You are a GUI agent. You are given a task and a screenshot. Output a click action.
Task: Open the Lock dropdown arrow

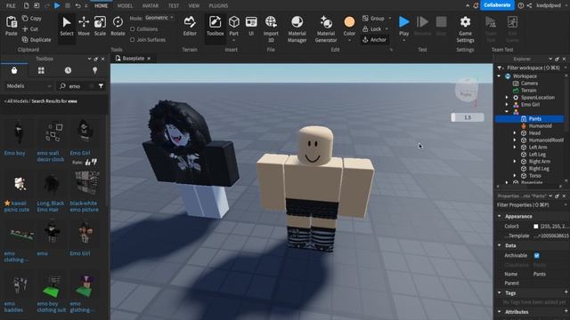click(x=387, y=29)
